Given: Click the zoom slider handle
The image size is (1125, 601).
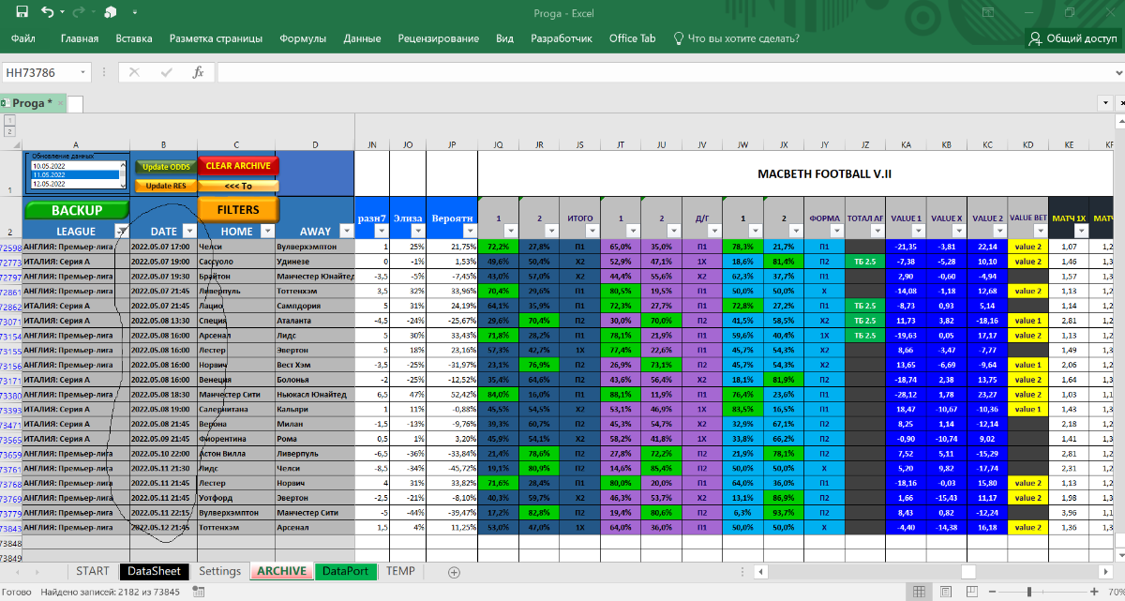Looking at the screenshot, I should [x=1029, y=592].
